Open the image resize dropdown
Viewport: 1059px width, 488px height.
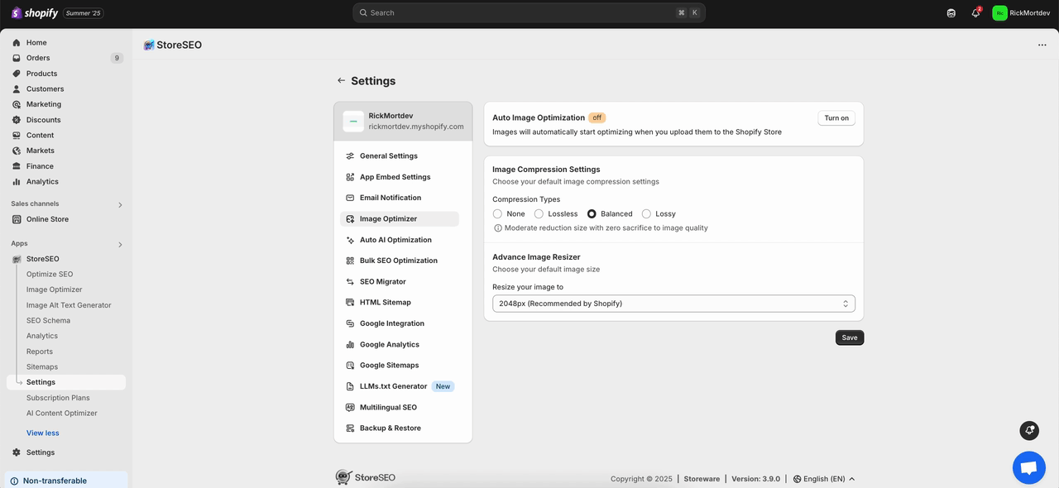673,303
